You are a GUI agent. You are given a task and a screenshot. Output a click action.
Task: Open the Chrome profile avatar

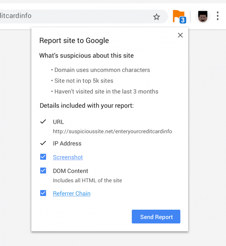tap(203, 16)
